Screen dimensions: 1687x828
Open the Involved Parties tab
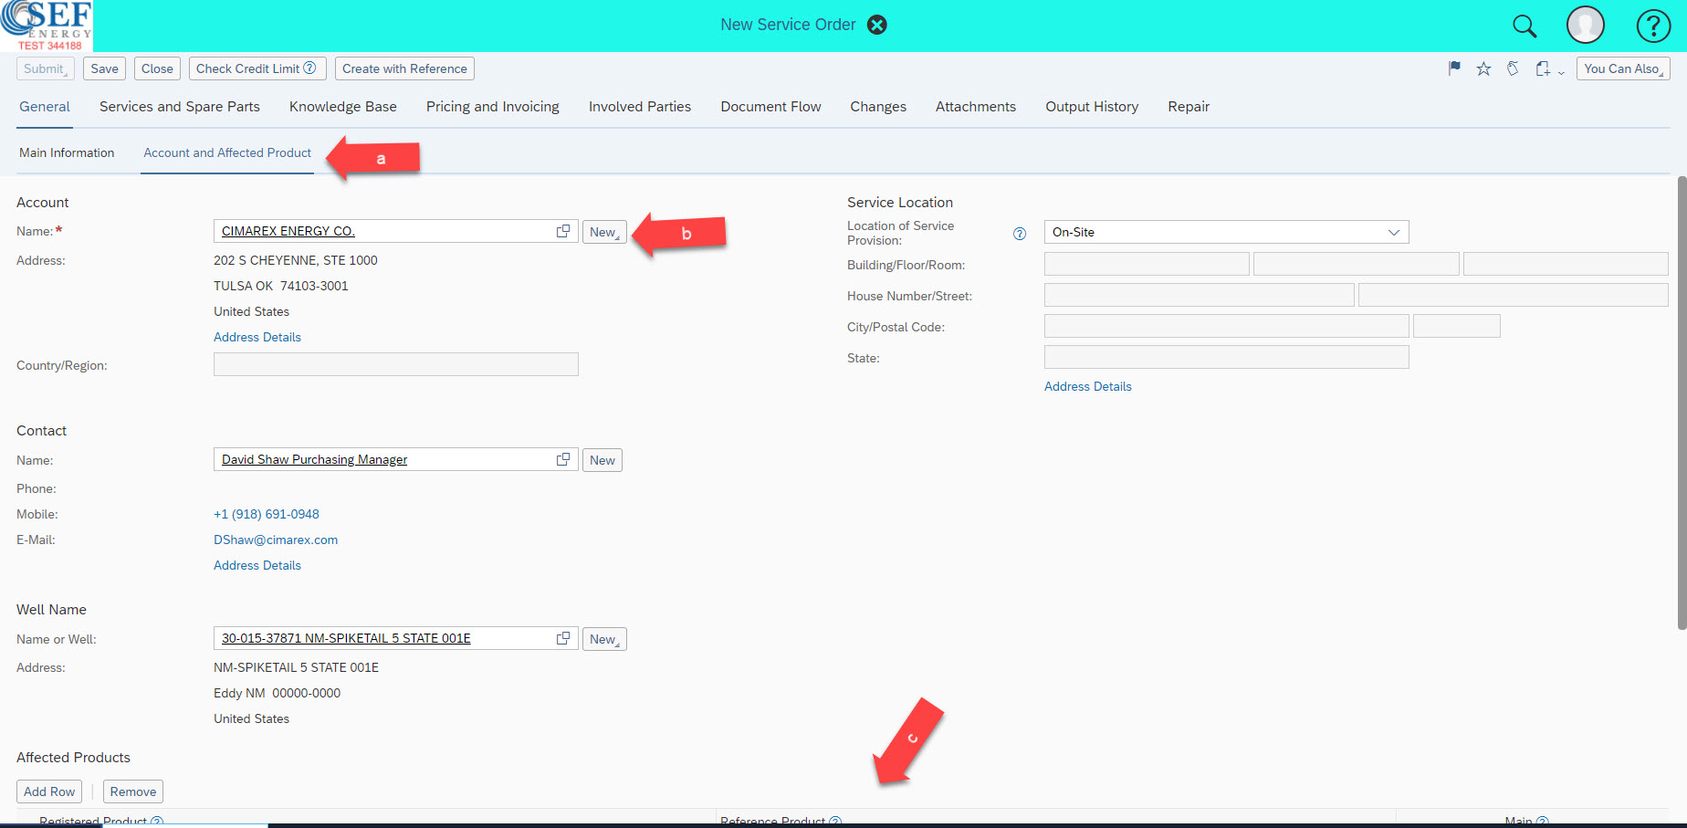[640, 107]
